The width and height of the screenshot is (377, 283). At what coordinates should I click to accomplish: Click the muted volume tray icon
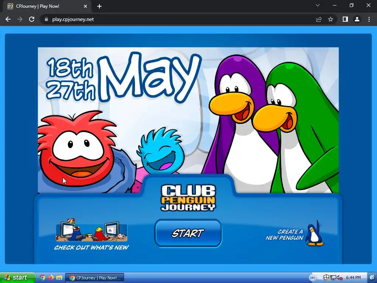pyautogui.click(x=339, y=278)
